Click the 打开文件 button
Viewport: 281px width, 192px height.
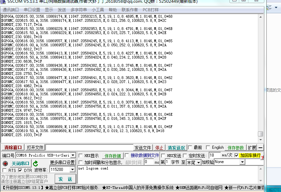[x=35, y=147]
